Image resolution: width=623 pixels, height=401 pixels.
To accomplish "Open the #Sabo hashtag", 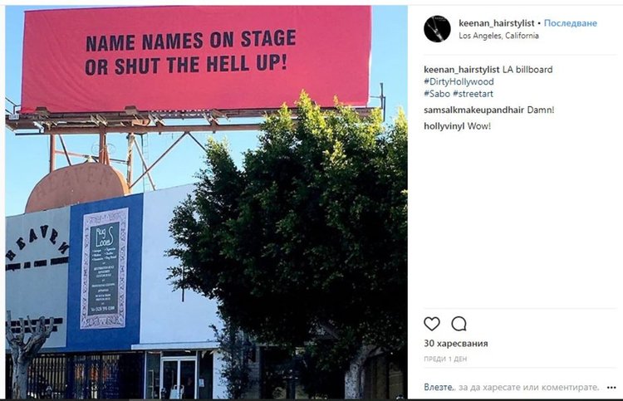I will point(437,95).
